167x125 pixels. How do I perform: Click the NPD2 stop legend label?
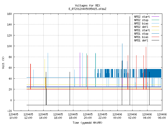tap(141, 20)
